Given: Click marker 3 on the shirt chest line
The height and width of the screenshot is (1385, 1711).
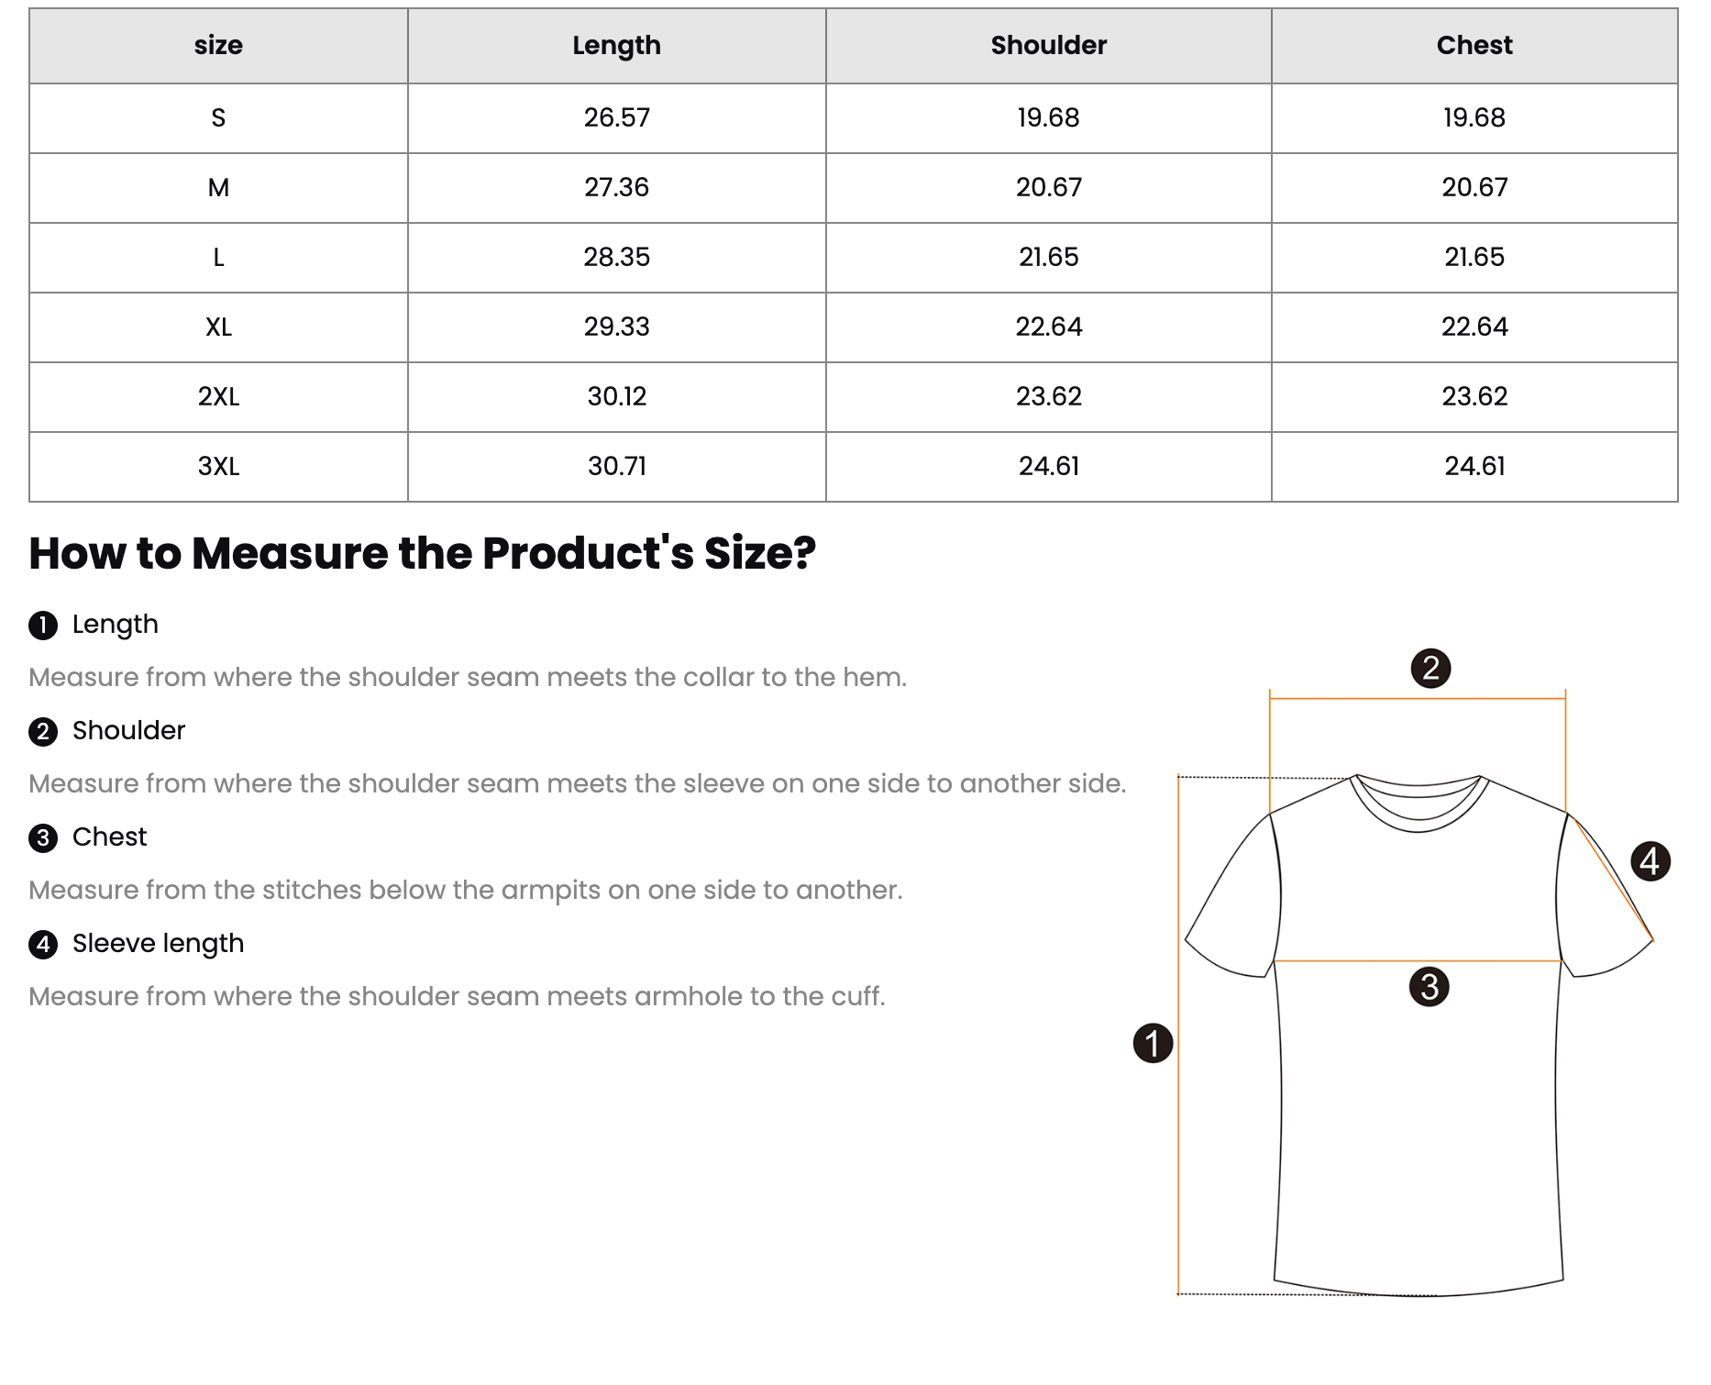Looking at the screenshot, I should (1429, 987).
